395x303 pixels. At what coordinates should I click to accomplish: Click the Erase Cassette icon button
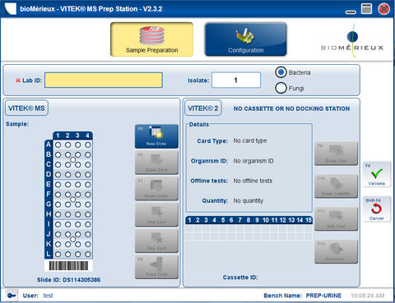(x=336, y=186)
